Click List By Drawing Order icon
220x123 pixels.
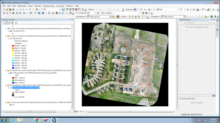click(3, 23)
